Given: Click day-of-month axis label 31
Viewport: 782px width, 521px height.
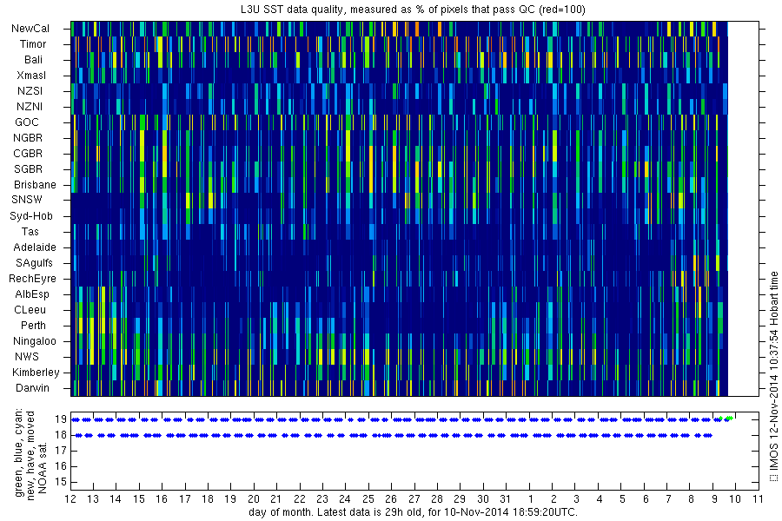Looking at the screenshot, I should click(x=505, y=499).
